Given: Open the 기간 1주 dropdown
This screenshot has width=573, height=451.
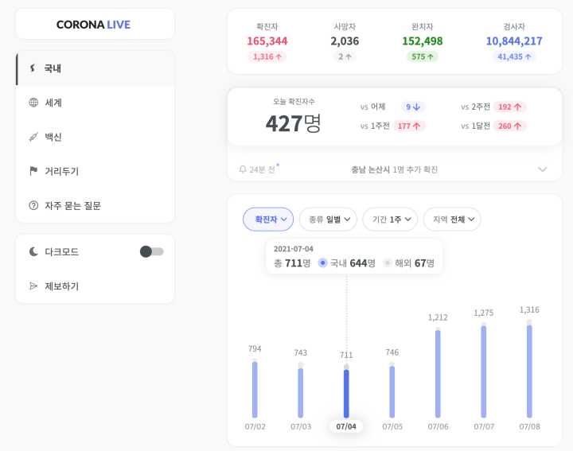Looking at the screenshot, I should coord(390,219).
